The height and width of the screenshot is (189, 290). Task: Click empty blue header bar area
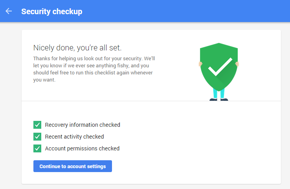tap(185, 11)
